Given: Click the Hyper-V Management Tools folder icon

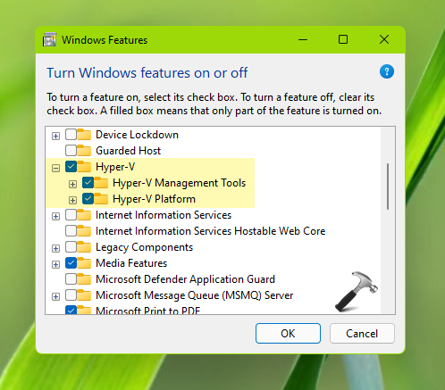Looking at the screenshot, I should [101, 183].
